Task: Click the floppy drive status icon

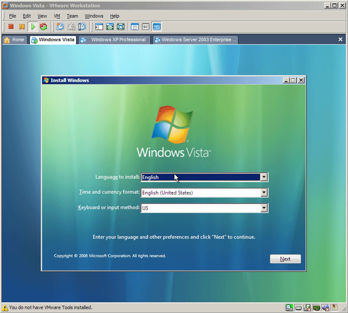Action: click(307, 307)
